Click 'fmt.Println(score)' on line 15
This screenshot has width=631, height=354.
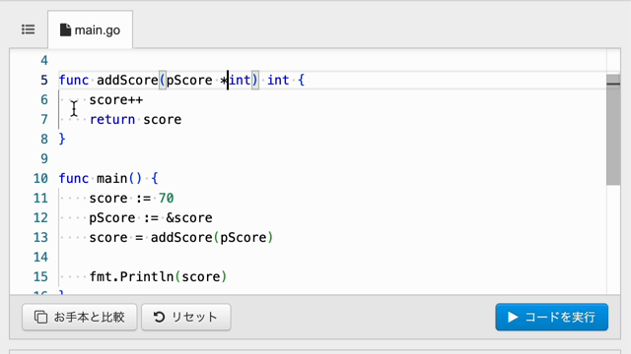tap(158, 277)
